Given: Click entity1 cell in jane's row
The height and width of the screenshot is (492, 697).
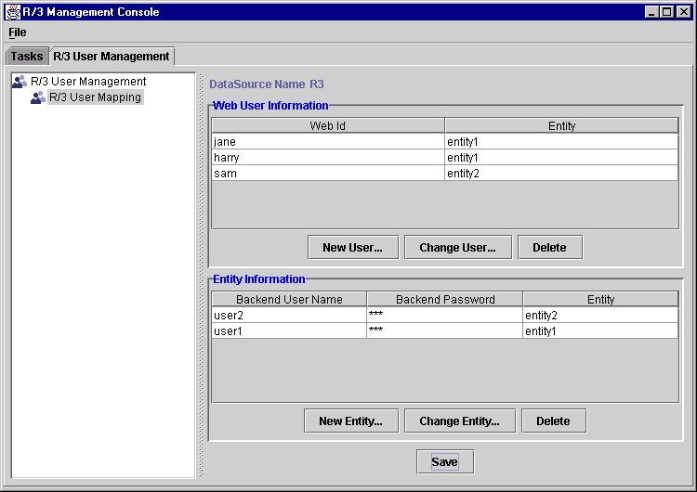Looking at the screenshot, I should [562, 142].
